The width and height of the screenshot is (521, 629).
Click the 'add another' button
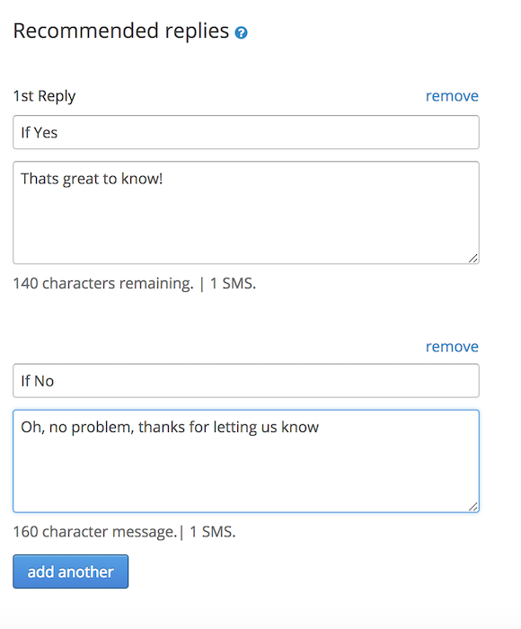pyautogui.click(x=71, y=571)
